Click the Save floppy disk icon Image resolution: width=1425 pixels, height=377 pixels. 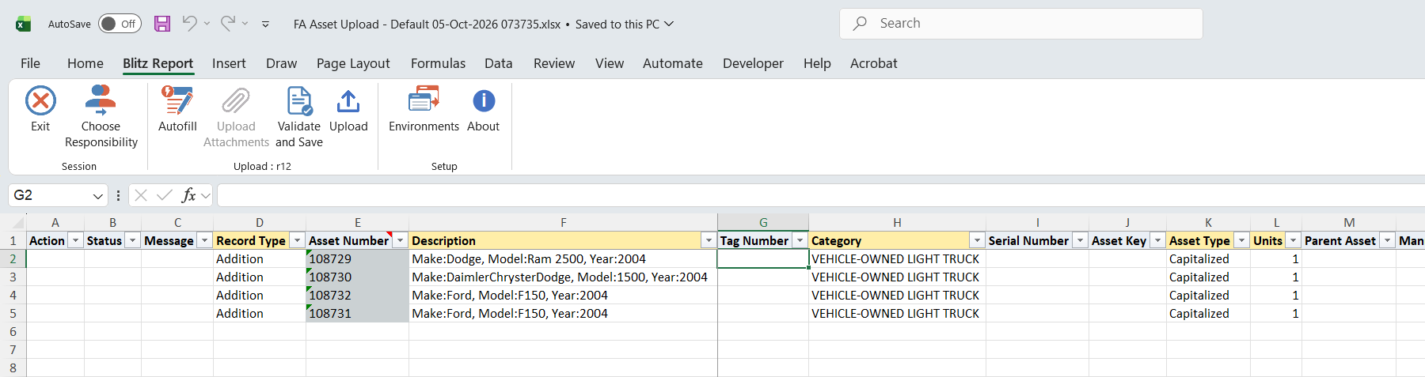click(162, 24)
